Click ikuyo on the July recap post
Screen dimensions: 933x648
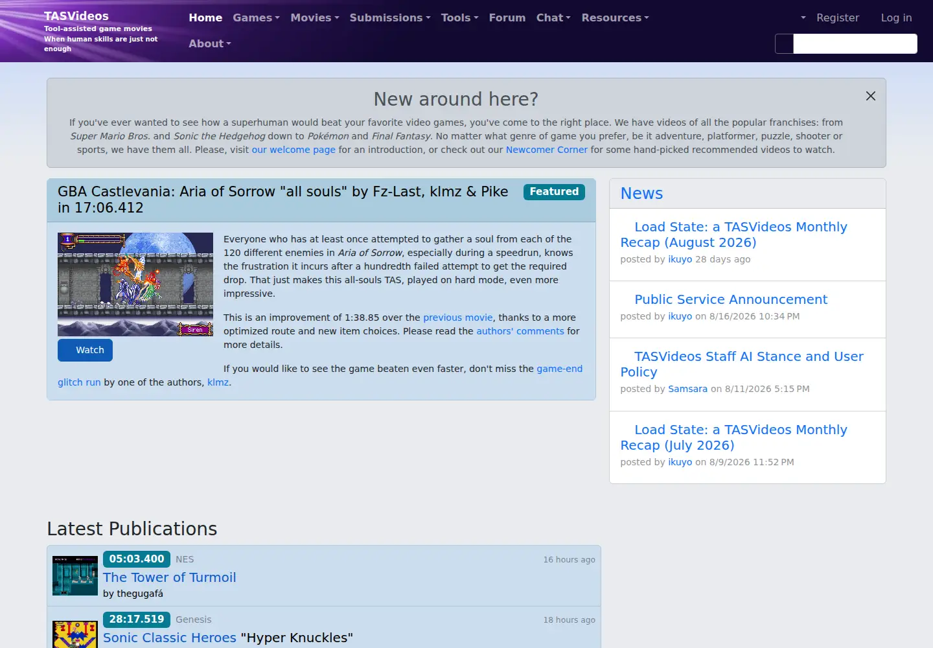click(x=680, y=462)
